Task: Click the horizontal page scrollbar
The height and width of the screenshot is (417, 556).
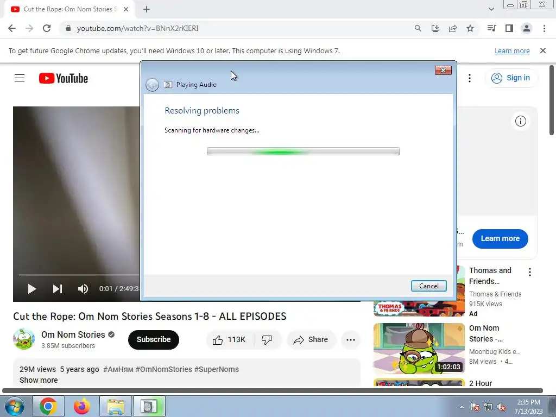Action: pyautogui.click(x=273, y=390)
